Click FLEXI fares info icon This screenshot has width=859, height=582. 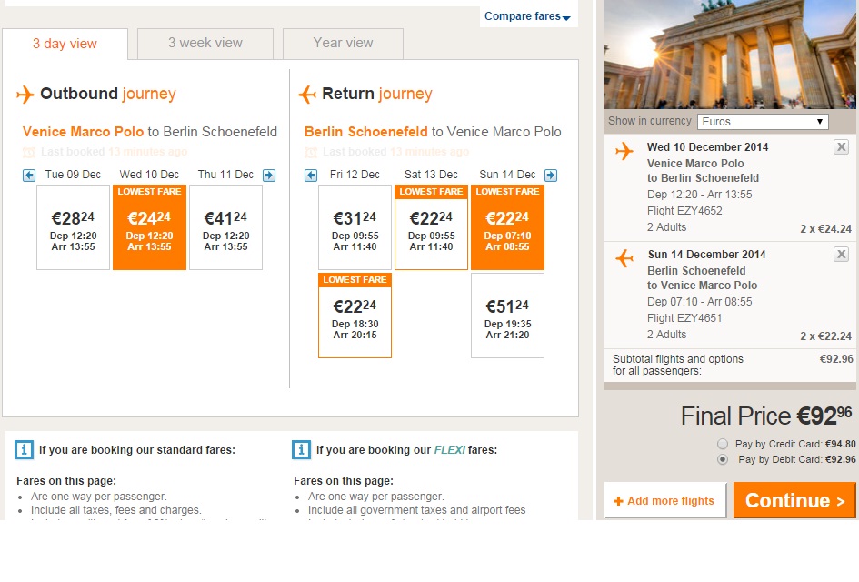coord(302,449)
